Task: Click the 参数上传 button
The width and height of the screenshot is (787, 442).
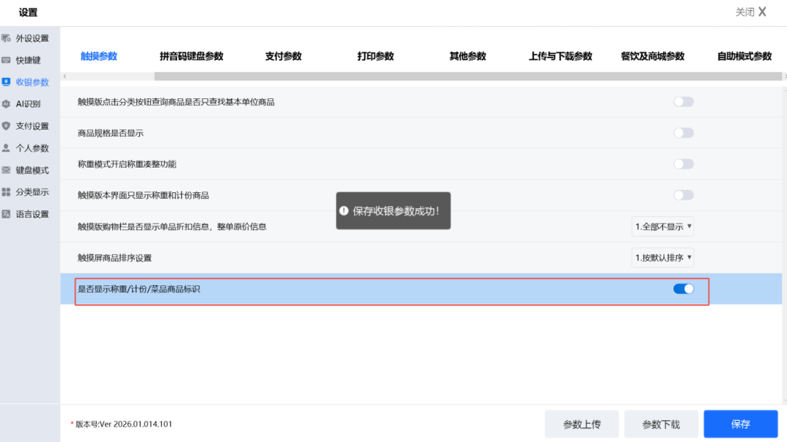Action: tap(582, 424)
